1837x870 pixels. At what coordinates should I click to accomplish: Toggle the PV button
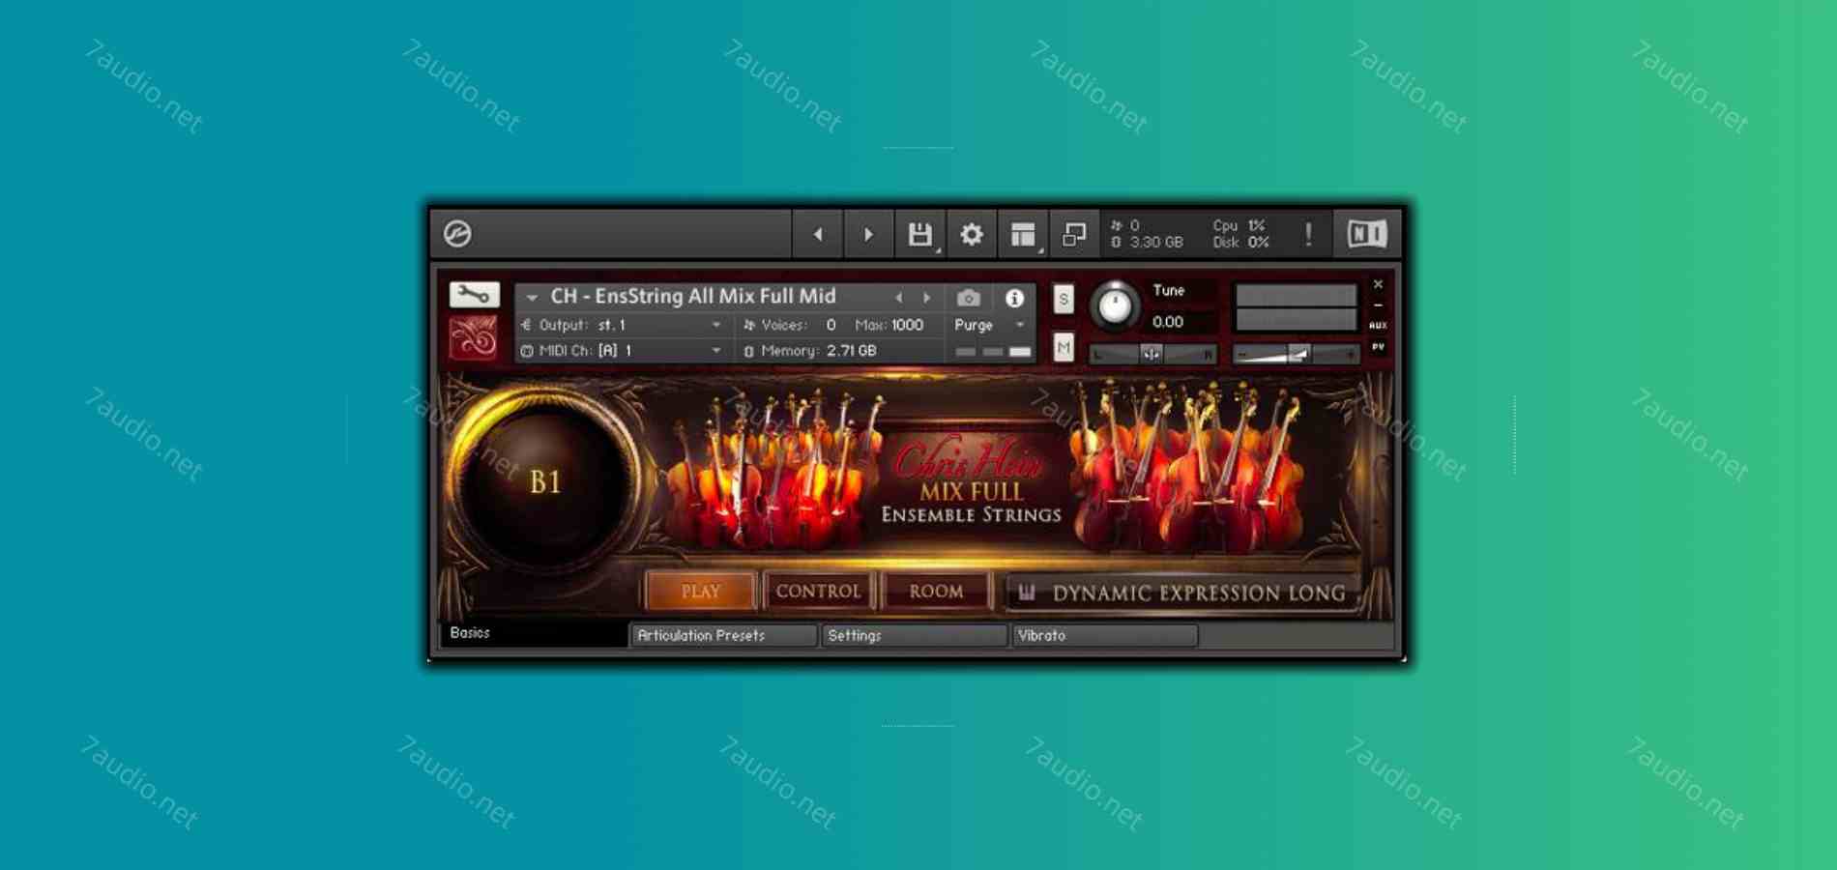tap(1378, 346)
